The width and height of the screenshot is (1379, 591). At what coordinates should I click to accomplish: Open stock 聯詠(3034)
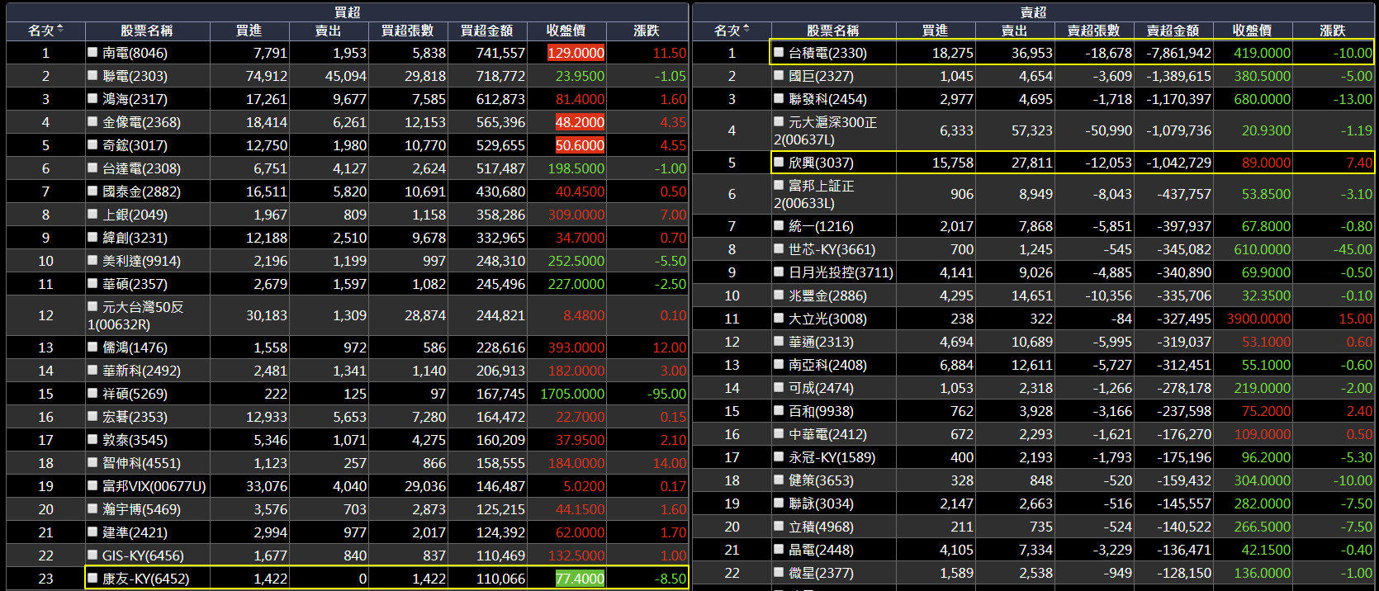[821, 504]
